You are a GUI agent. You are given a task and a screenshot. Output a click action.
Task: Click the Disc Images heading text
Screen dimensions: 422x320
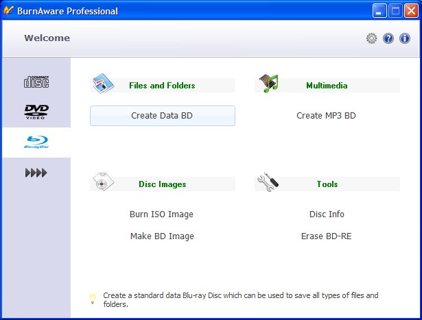[163, 184]
